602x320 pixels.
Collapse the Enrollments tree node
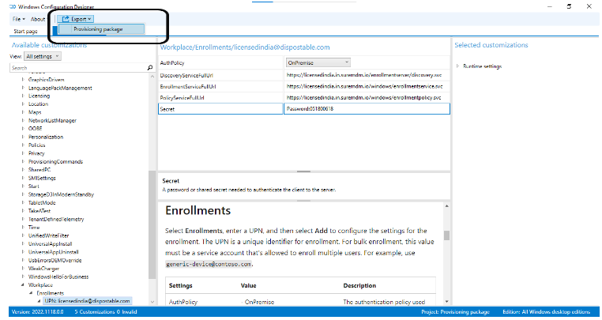click(31, 293)
